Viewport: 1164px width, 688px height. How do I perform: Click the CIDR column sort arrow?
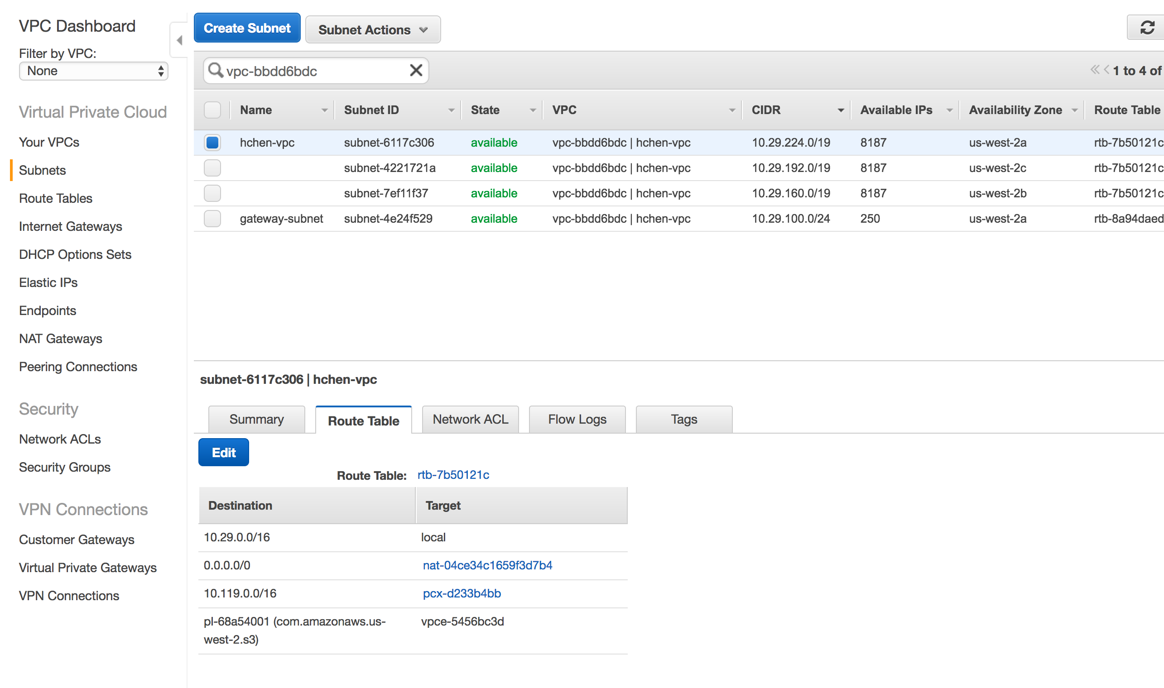click(840, 110)
